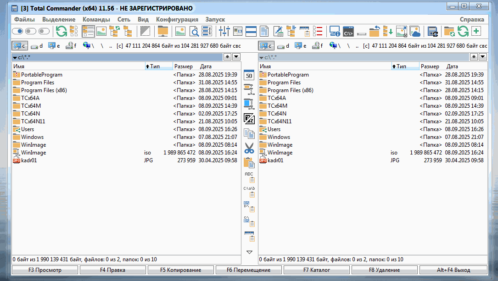
Task: Click the F4 Правка button
Action: (x=113, y=270)
